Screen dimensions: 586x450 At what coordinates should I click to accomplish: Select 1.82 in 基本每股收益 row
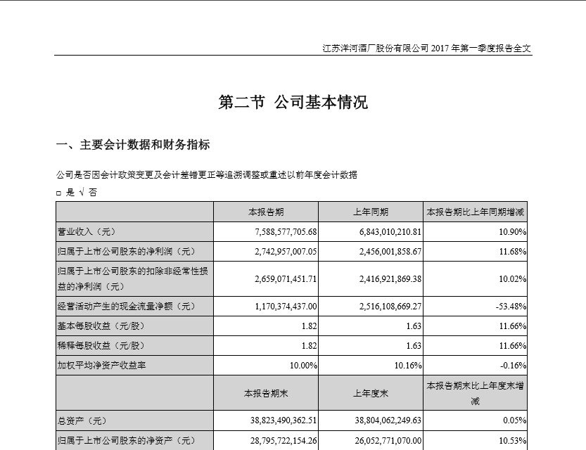(x=310, y=326)
